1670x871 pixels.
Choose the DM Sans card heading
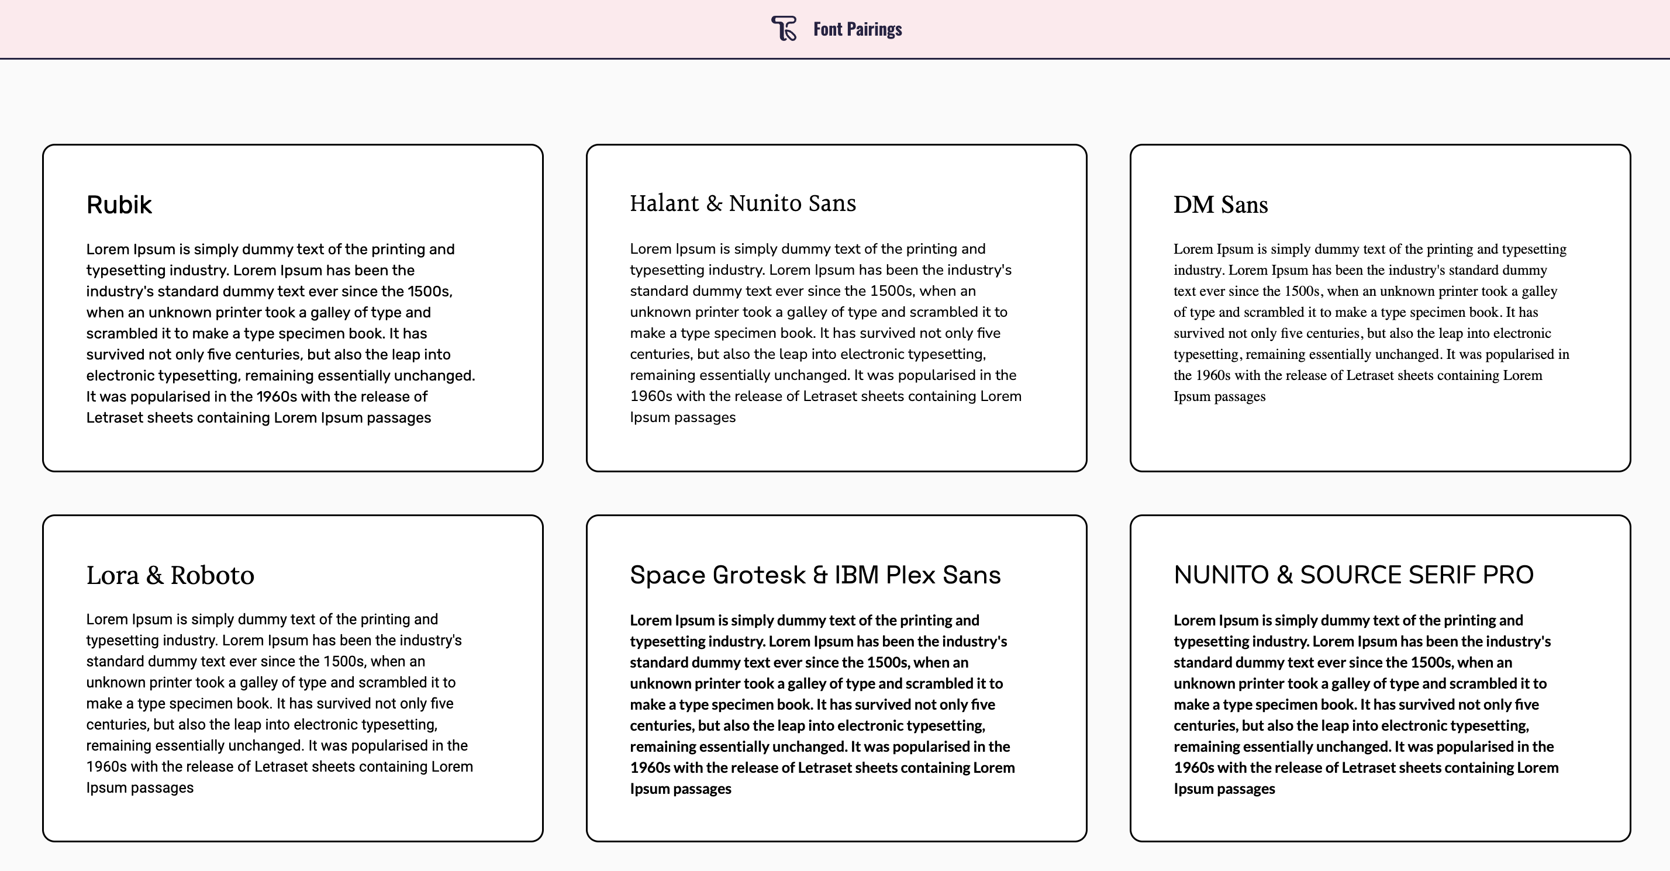click(1221, 205)
